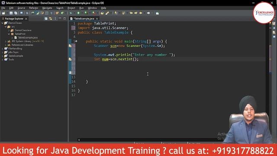
Task: Collapse the DemoCloass project node
Action: (3, 23)
